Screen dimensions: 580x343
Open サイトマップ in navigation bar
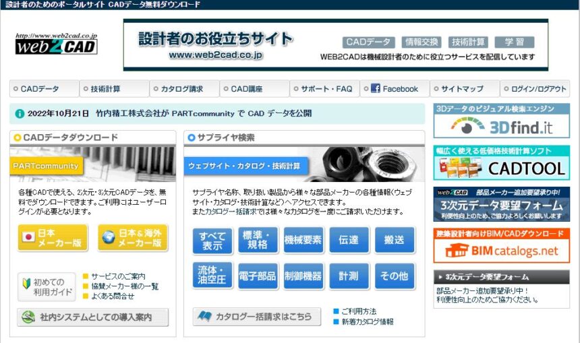(465, 89)
